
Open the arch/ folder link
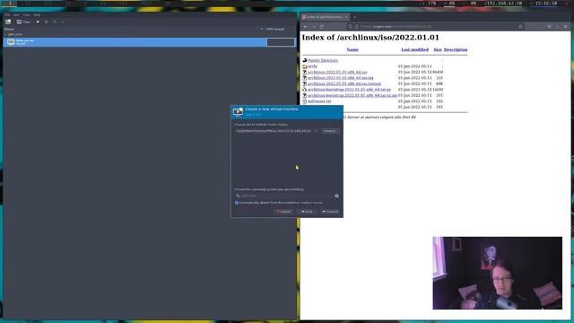point(312,66)
